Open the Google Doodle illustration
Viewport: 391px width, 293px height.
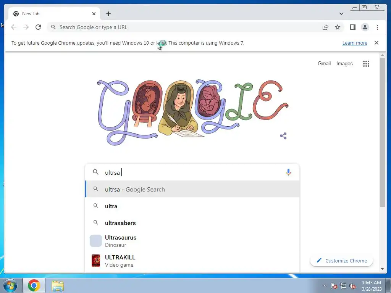[192, 112]
